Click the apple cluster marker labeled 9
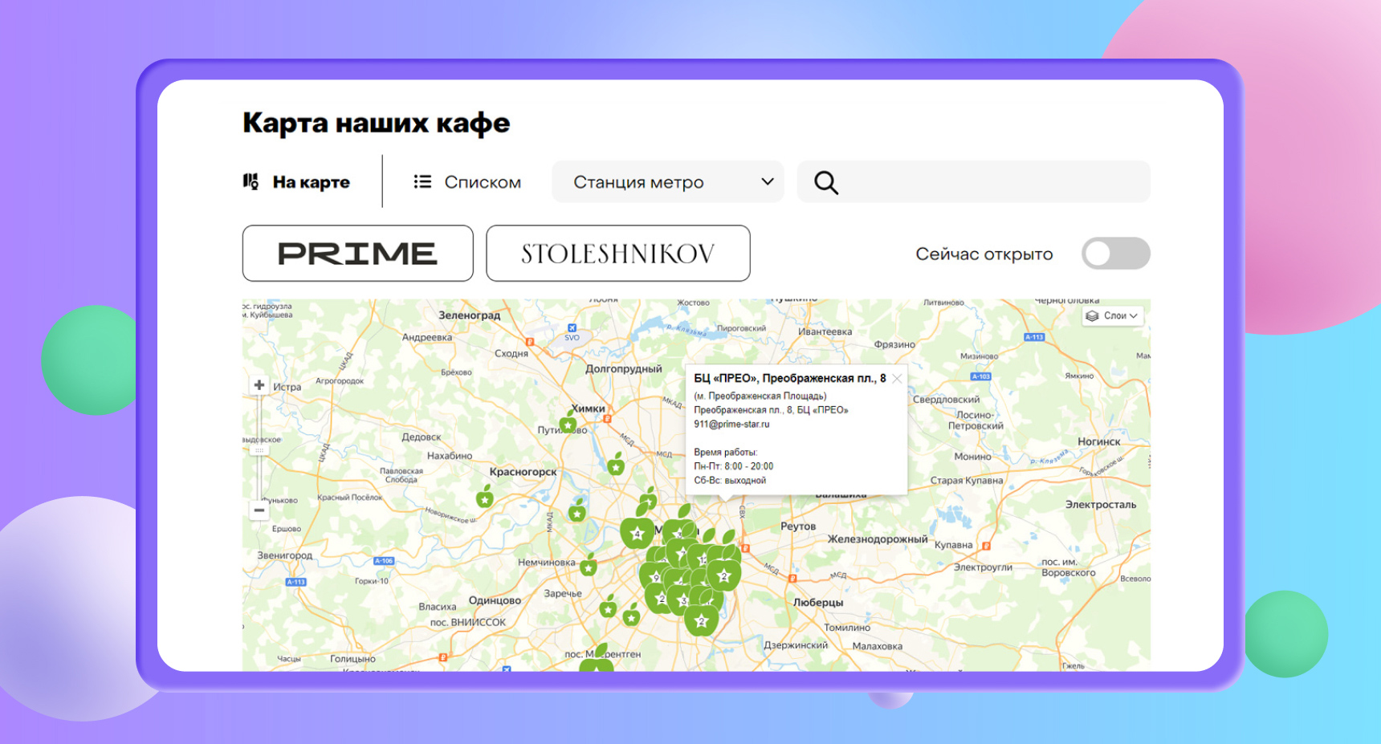 point(655,575)
